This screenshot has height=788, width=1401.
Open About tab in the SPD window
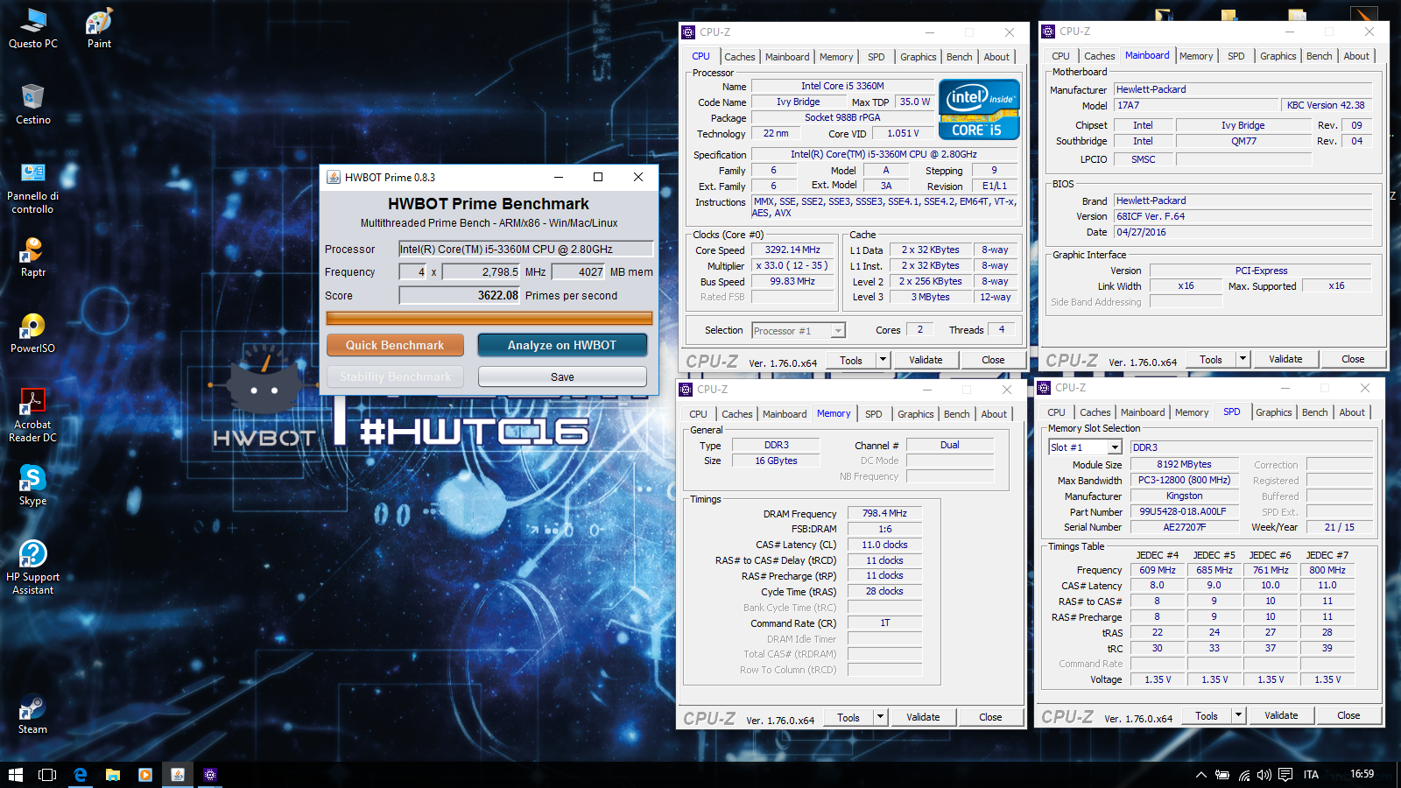tap(1351, 412)
